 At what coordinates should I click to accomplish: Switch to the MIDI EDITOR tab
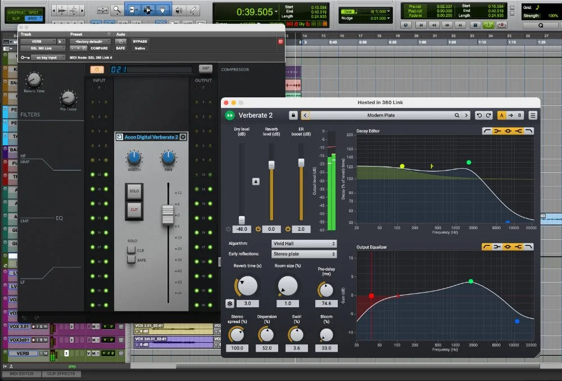pos(21,373)
